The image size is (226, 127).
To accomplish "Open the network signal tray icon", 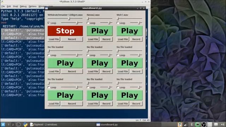I will click(186, 125).
